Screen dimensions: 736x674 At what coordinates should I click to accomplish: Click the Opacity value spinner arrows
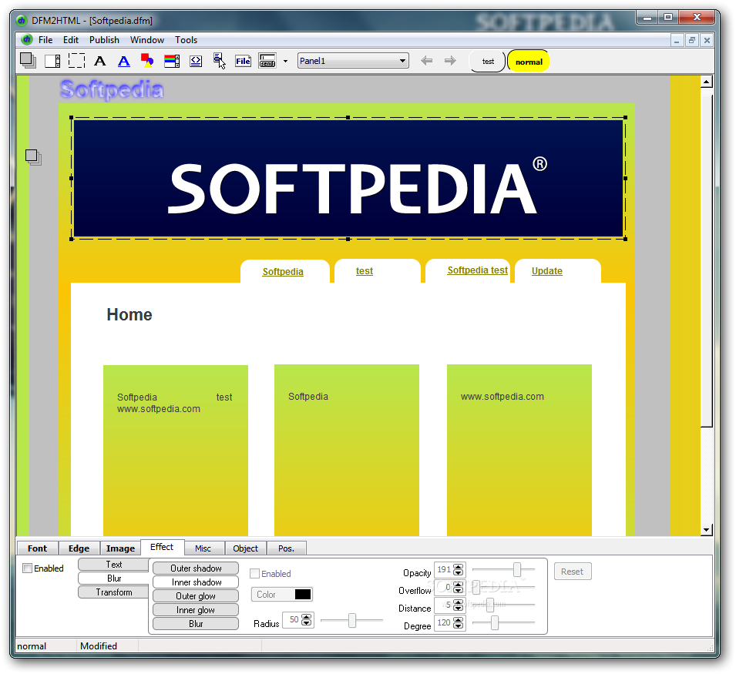tap(459, 570)
